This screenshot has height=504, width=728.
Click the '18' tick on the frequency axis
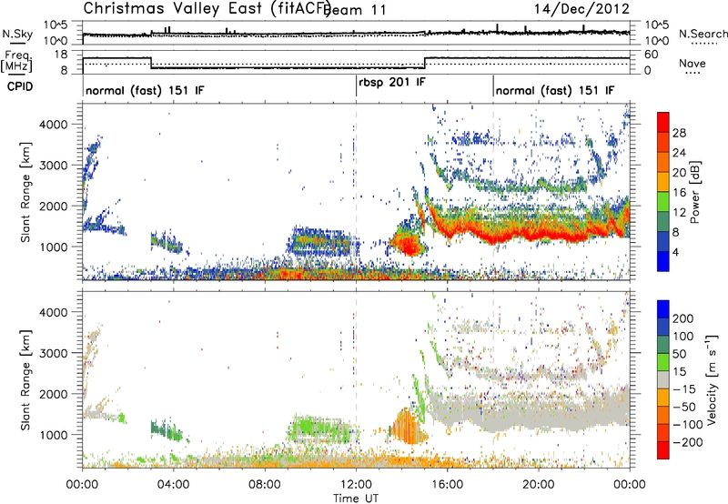[60, 55]
